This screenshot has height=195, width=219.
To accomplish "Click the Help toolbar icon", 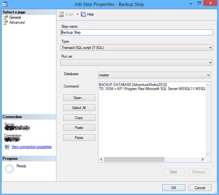I will tap(83, 14).
